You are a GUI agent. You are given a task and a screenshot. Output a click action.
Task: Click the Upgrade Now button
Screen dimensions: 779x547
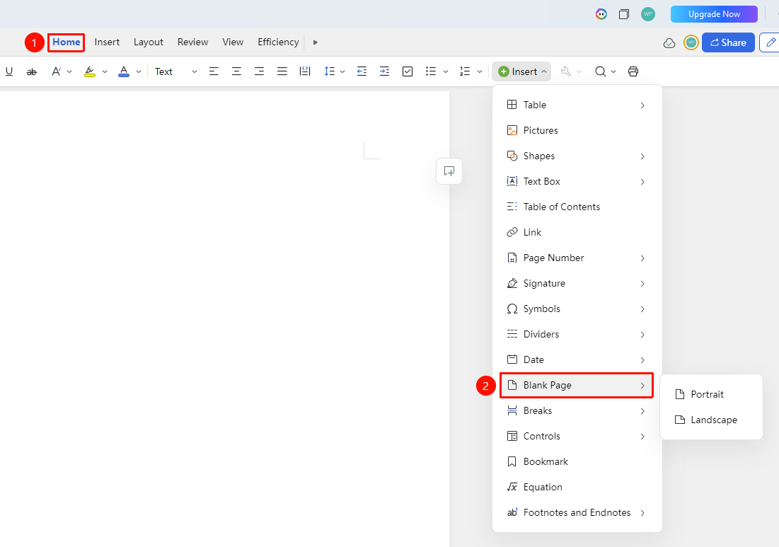[714, 14]
